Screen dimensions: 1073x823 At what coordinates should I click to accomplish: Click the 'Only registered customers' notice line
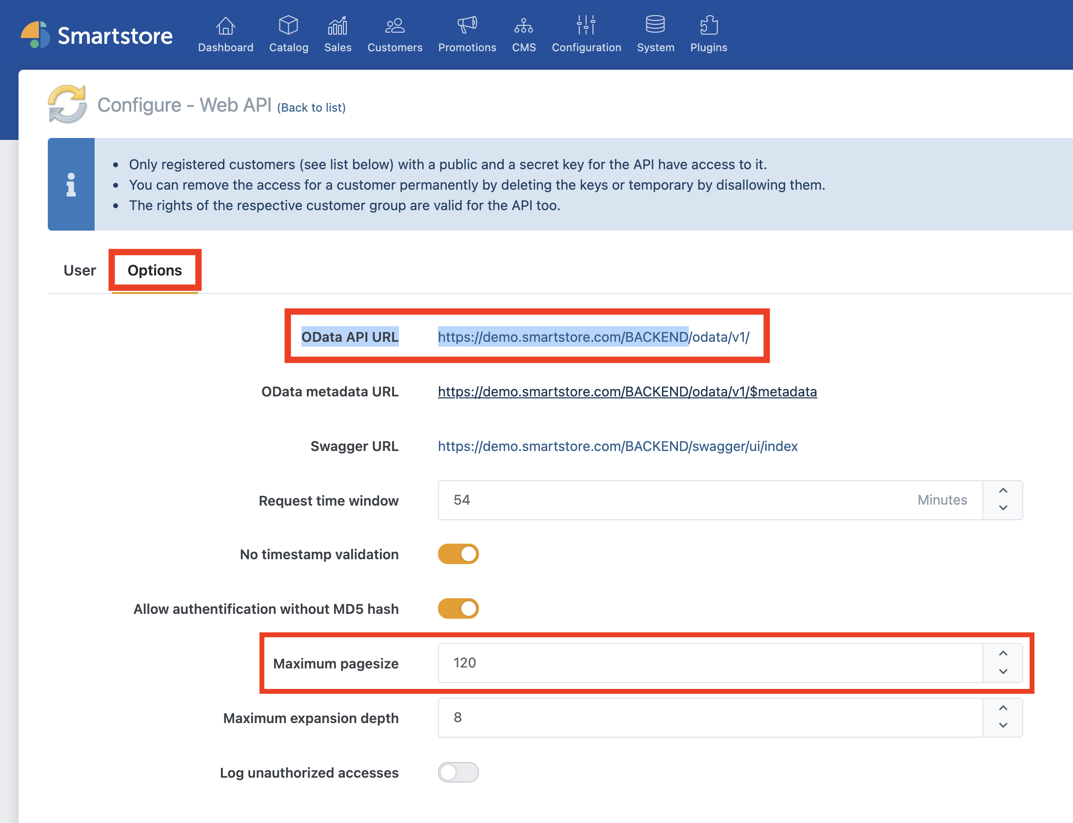point(448,165)
